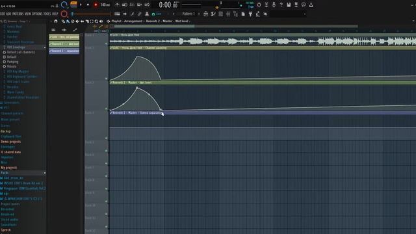
Task: Click the stamp tool icon
Action: coord(147,14)
